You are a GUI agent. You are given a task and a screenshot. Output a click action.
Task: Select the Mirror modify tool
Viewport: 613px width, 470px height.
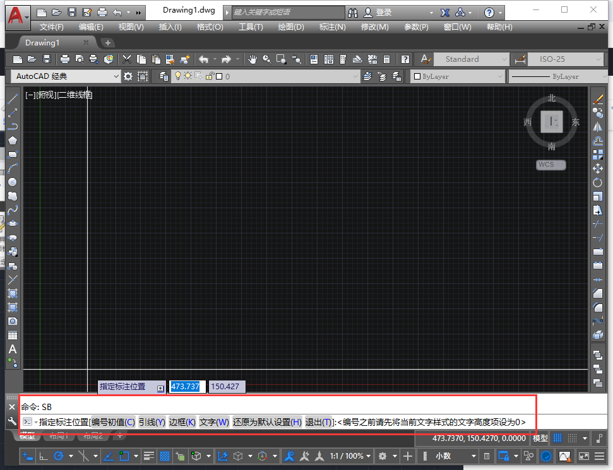(x=598, y=127)
